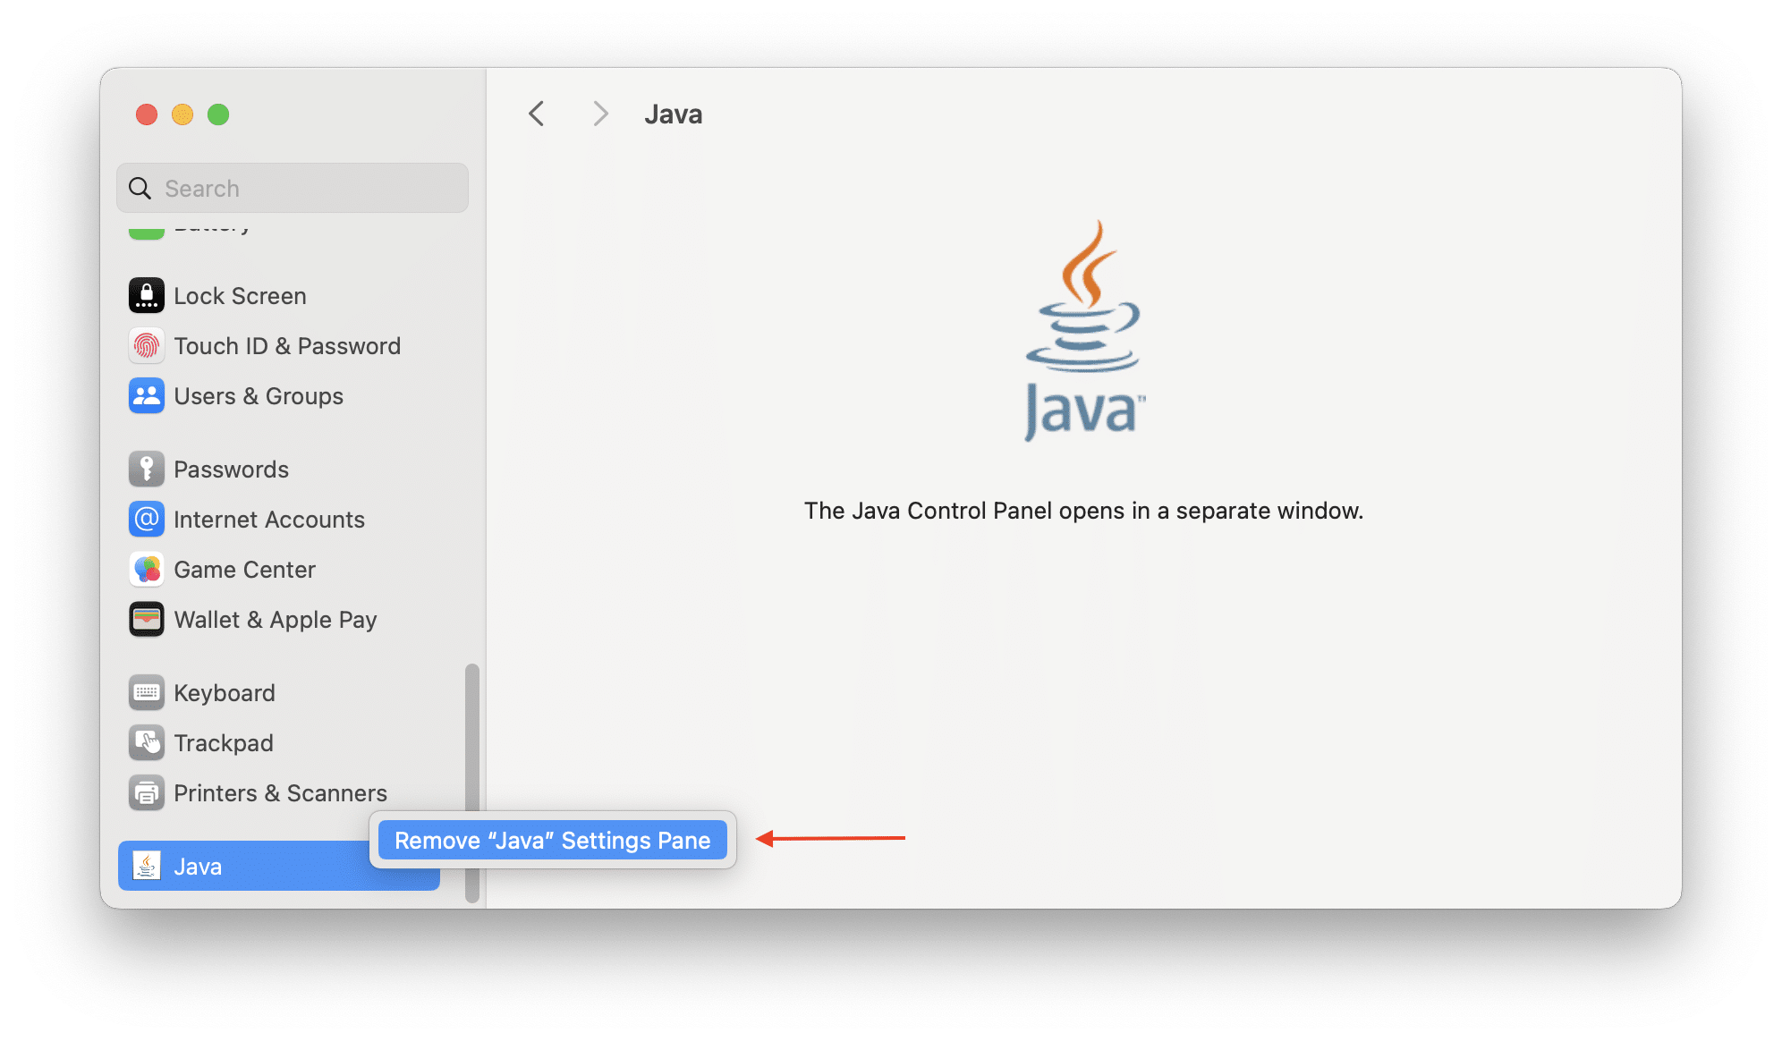The width and height of the screenshot is (1782, 1041).
Task: Open Trackpad settings
Action: coord(224,742)
